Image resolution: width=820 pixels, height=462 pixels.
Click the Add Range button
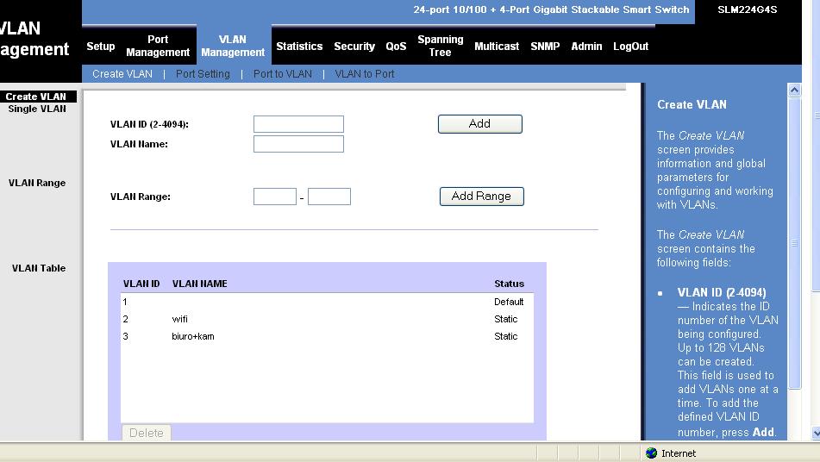[x=482, y=197]
